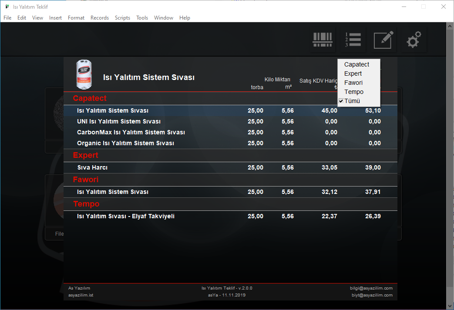The image size is (454, 310).
Task: Open the Scripts menu
Action: click(122, 18)
